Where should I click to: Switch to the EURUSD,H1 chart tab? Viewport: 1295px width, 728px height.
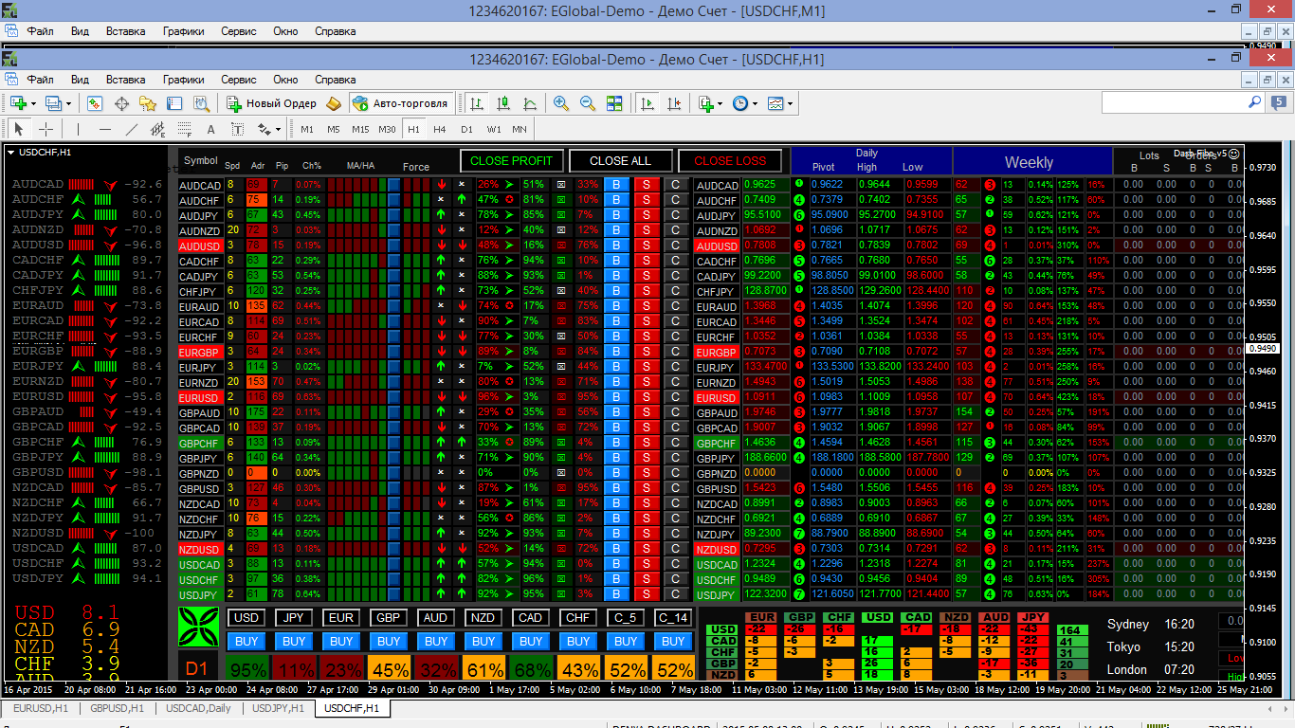pyautogui.click(x=41, y=708)
